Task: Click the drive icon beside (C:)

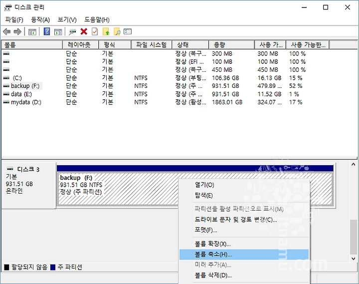Action: [6, 78]
